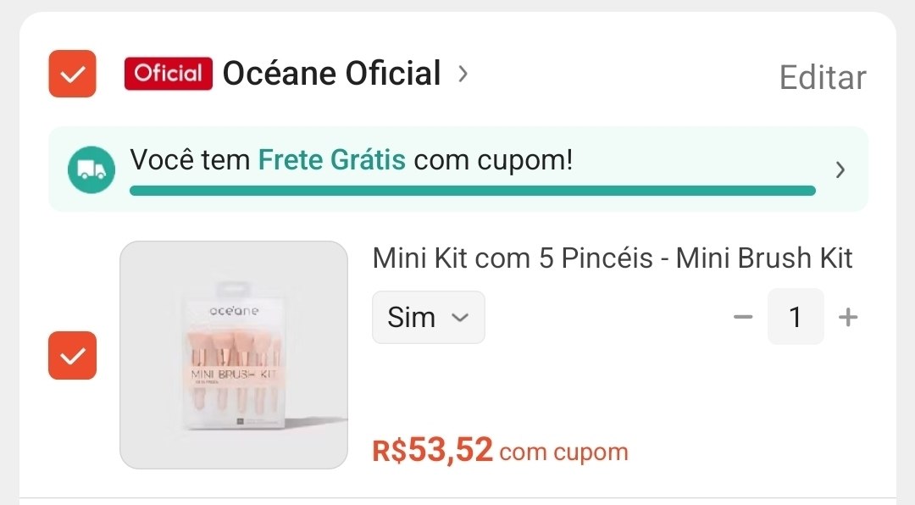The image size is (915, 505).
Task: Expand the store details via the chevron
Action: 463,75
